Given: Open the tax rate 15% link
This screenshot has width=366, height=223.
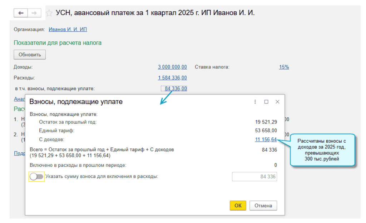Looking at the screenshot, I should click(284, 67).
